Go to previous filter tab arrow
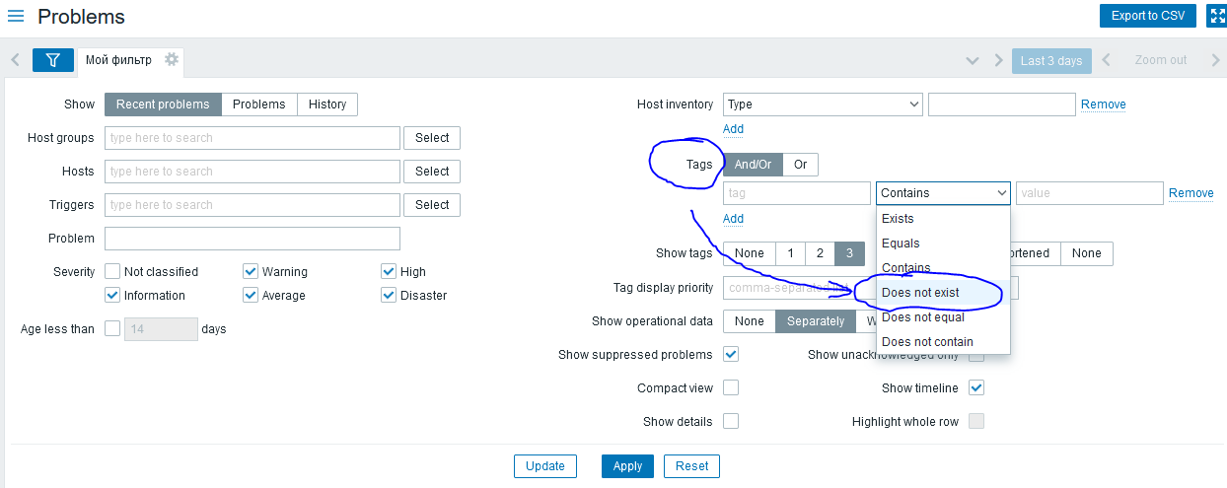Image resolution: width=1227 pixels, height=488 pixels. coord(16,60)
